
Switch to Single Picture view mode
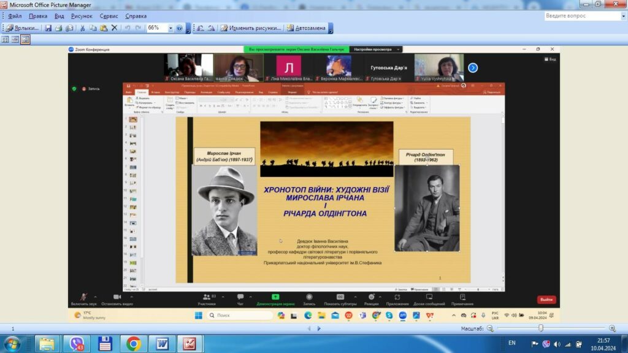click(25, 40)
